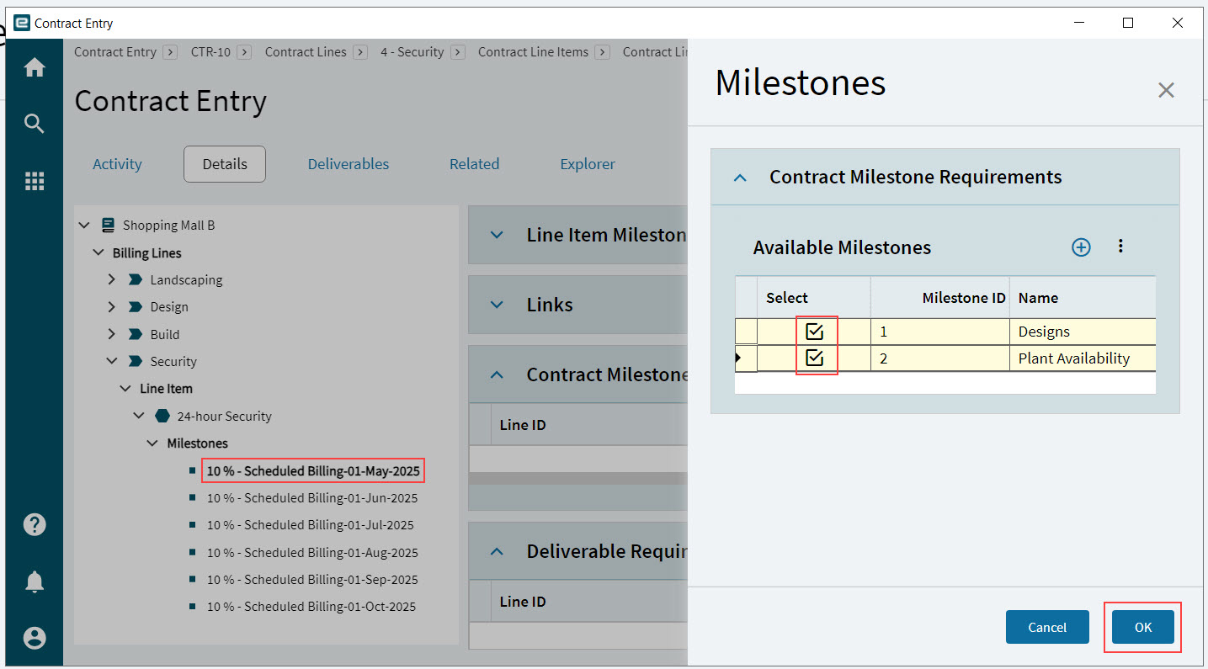
Task: Switch to the Deliverables tab
Action: pyautogui.click(x=349, y=164)
